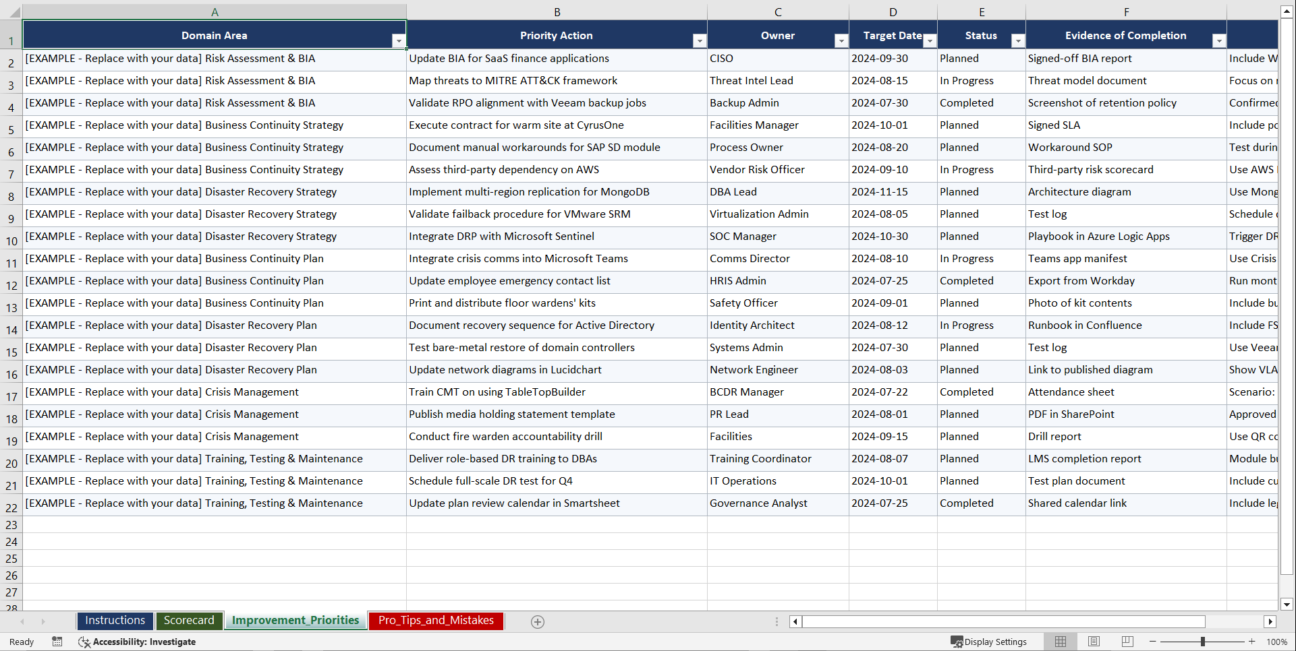Zoom in using the plus icon
1296x651 pixels.
(1252, 642)
